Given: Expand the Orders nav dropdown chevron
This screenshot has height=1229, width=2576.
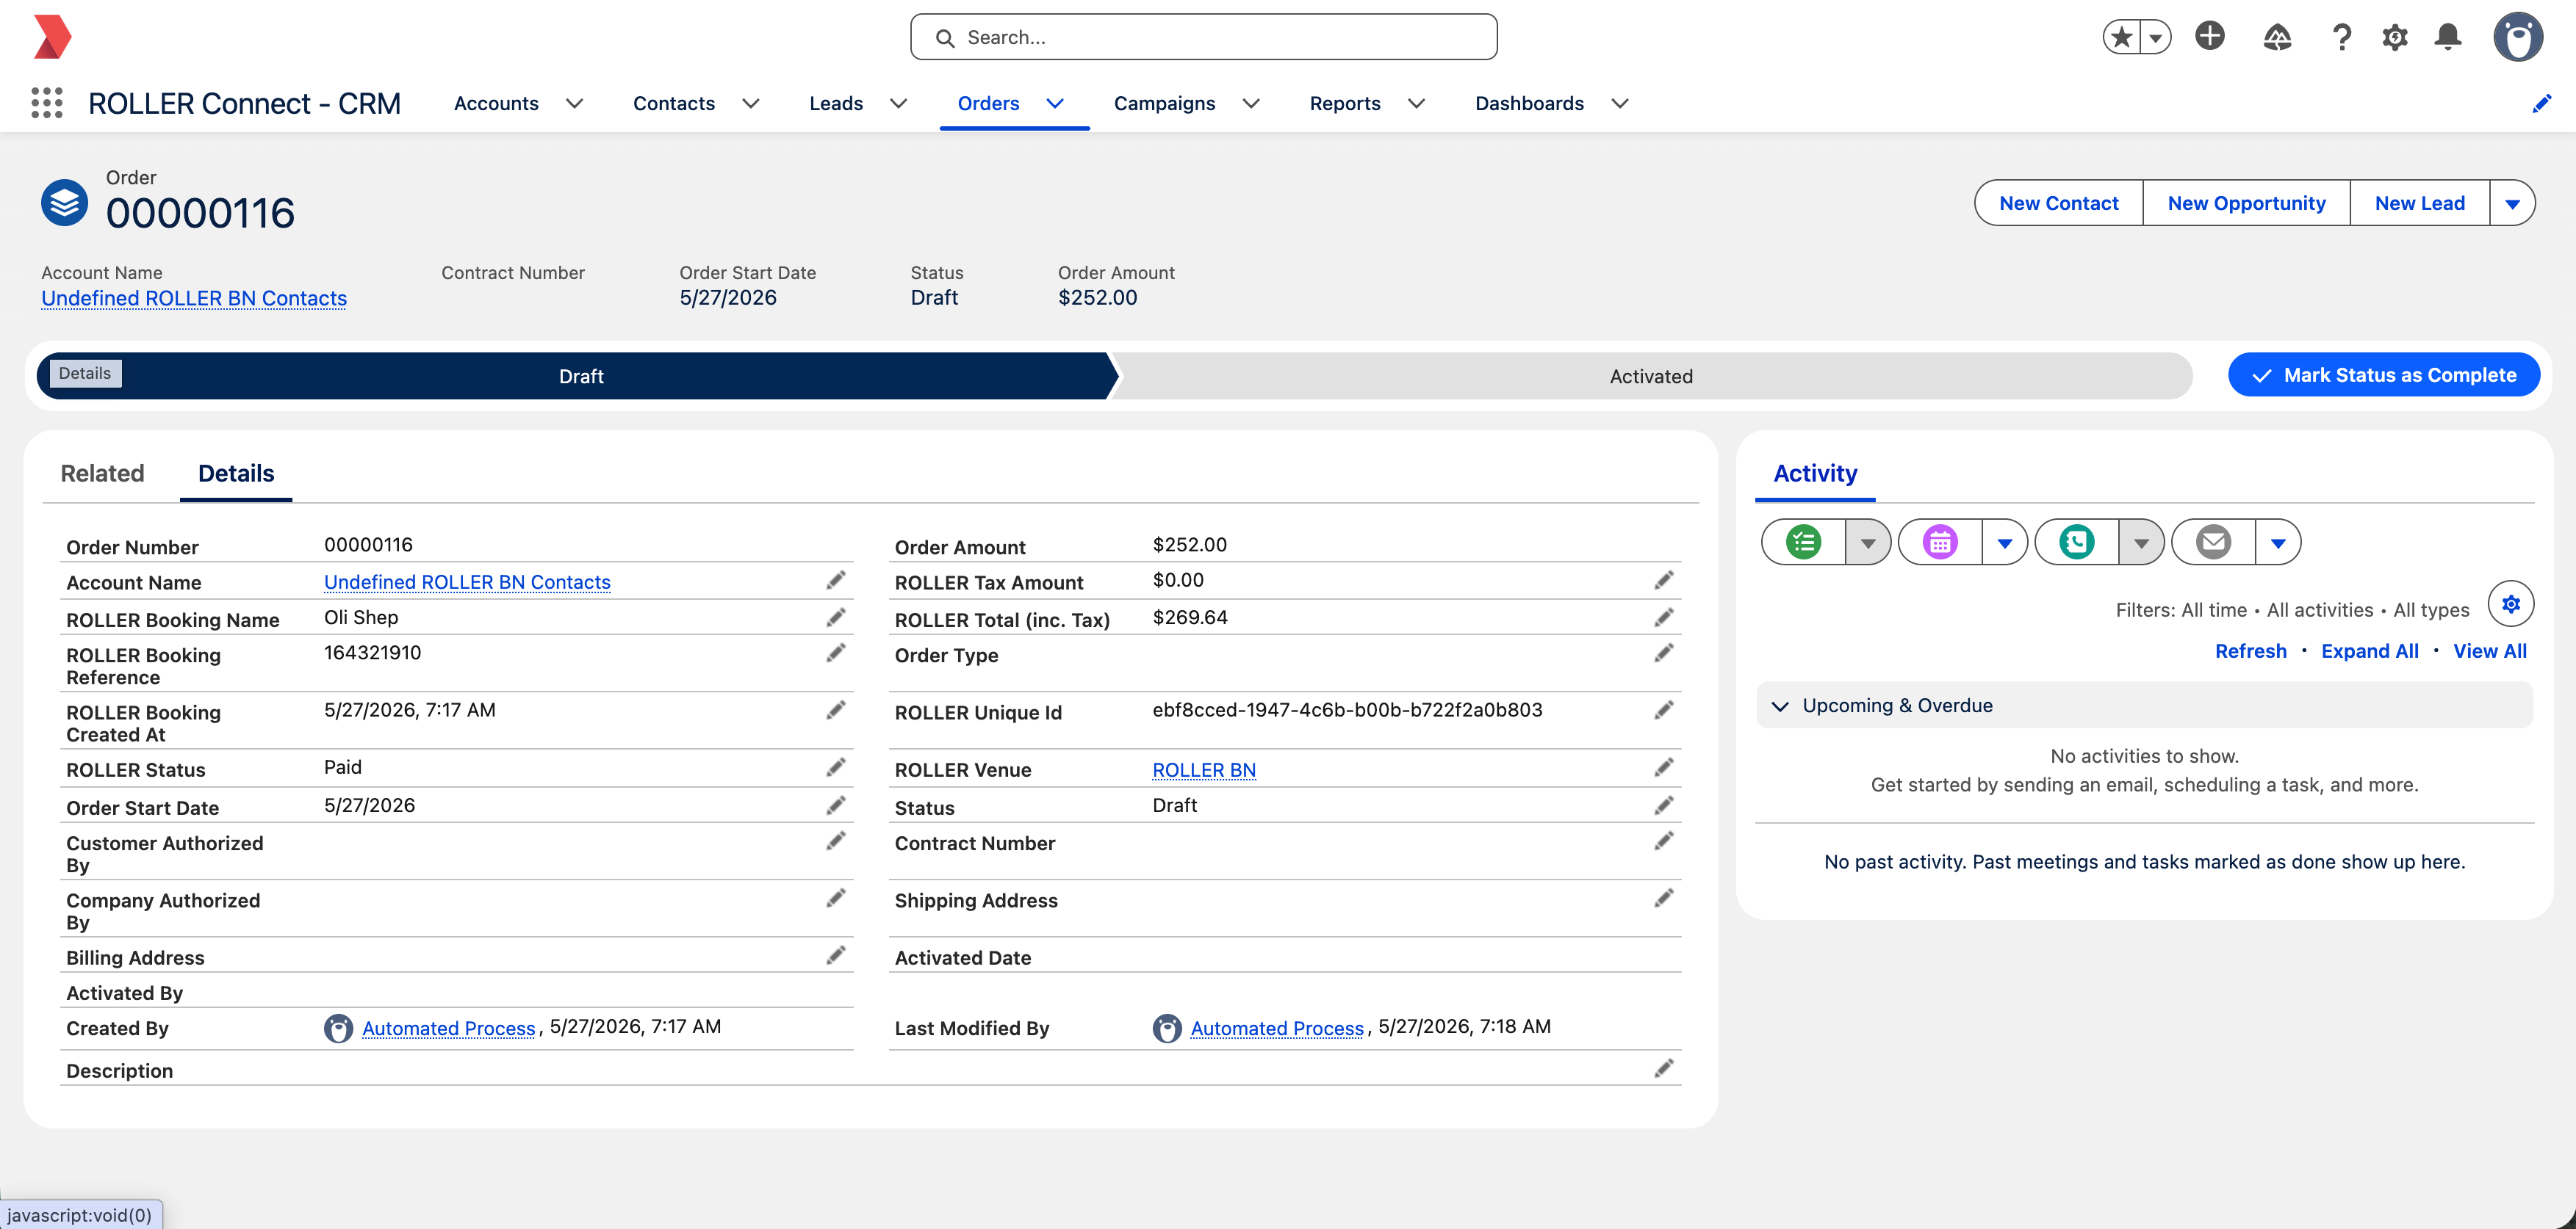Looking at the screenshot, I should coord(1055,104).
